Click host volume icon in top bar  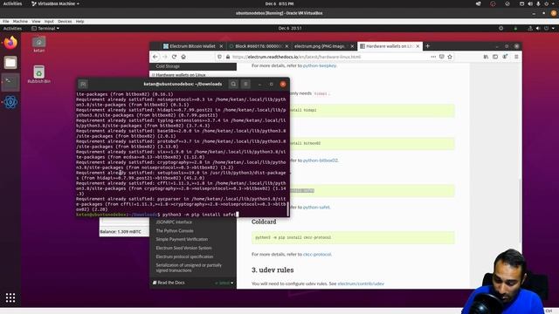coord(530,3)
